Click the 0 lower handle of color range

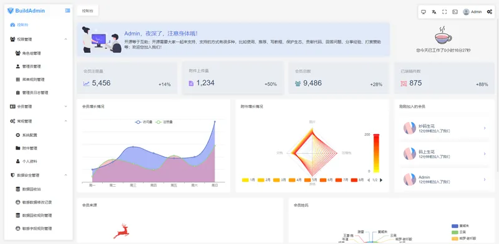click(x=376, y=172)
